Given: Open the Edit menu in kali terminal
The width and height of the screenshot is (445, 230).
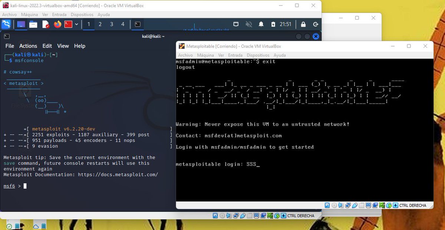Looking at the screenshot, I should 47,46.
